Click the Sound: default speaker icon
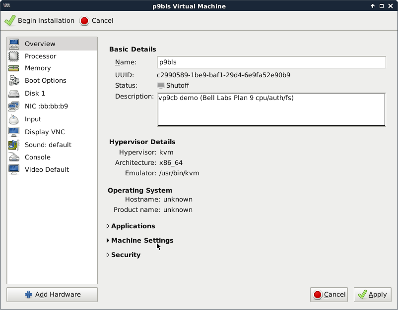Viewport: 398px width, 310px height. tap(14, 145)
